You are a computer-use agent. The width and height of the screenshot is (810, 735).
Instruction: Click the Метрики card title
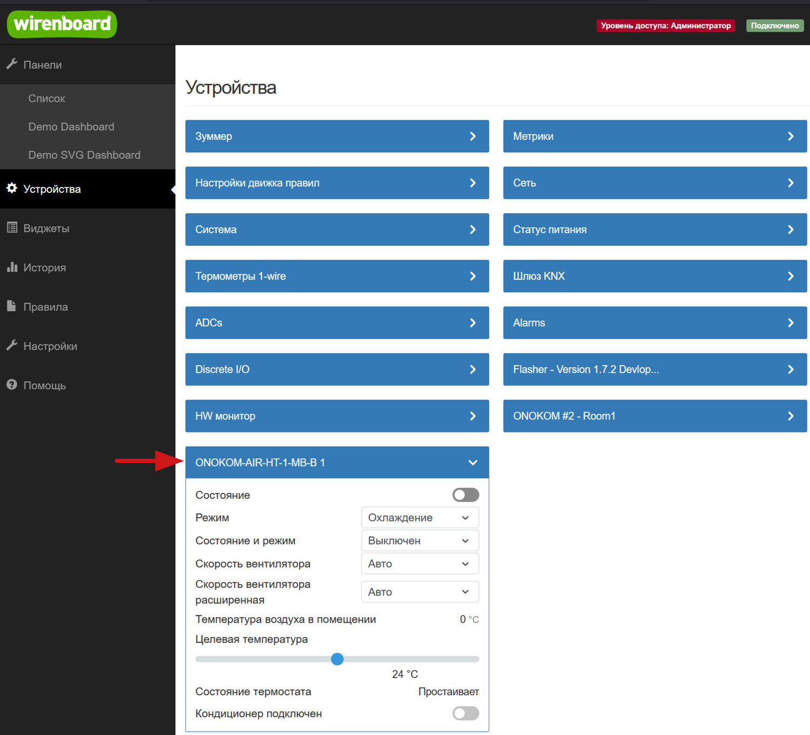533,137
